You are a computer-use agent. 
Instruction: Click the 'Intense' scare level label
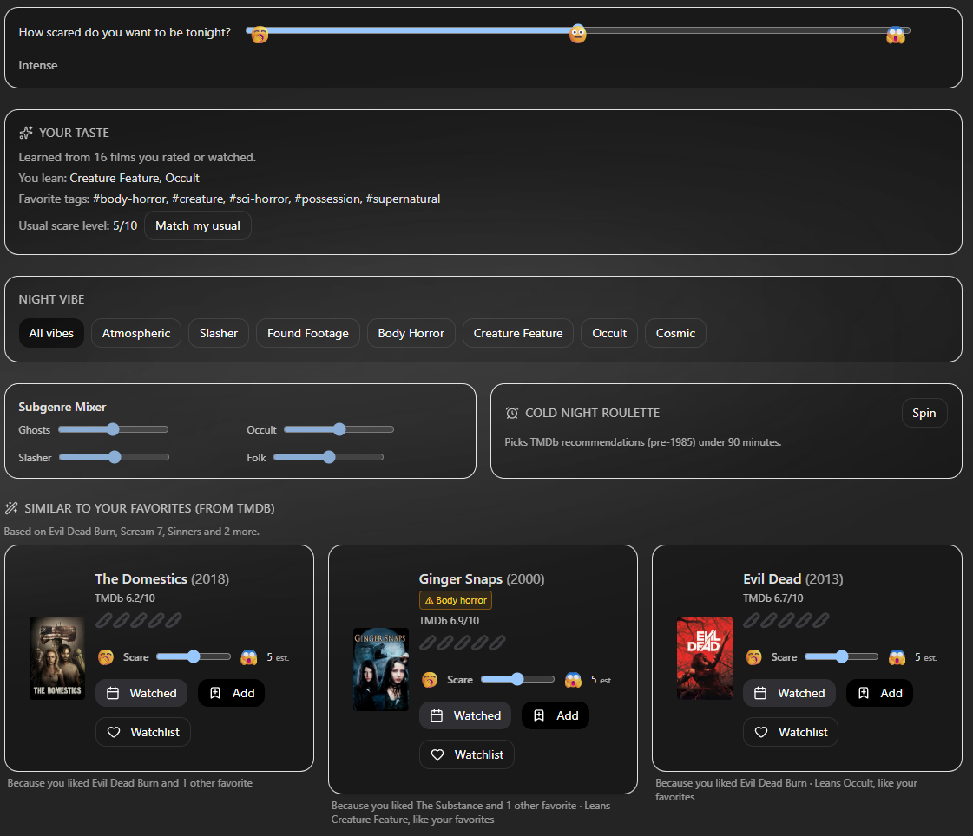point(38,65)
